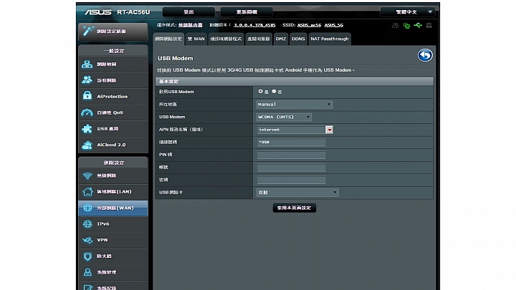Open the Administration sidebar item
The height and width of the screenshot is (290, 516).
tap(113, 272)
